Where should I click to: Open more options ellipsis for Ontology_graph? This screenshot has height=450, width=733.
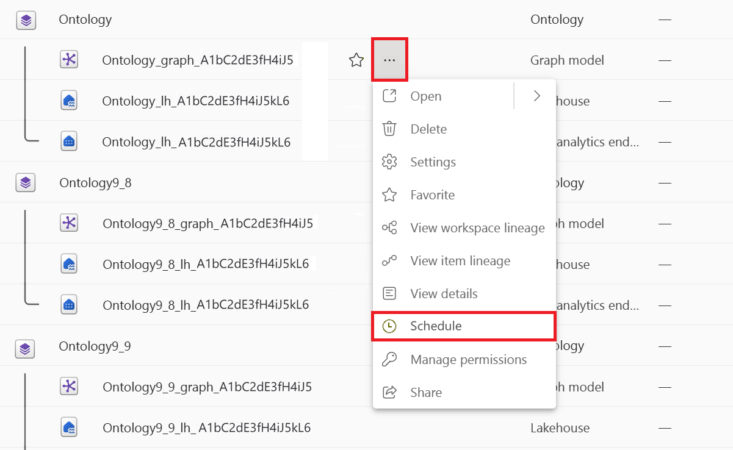(x=389, y=60)
